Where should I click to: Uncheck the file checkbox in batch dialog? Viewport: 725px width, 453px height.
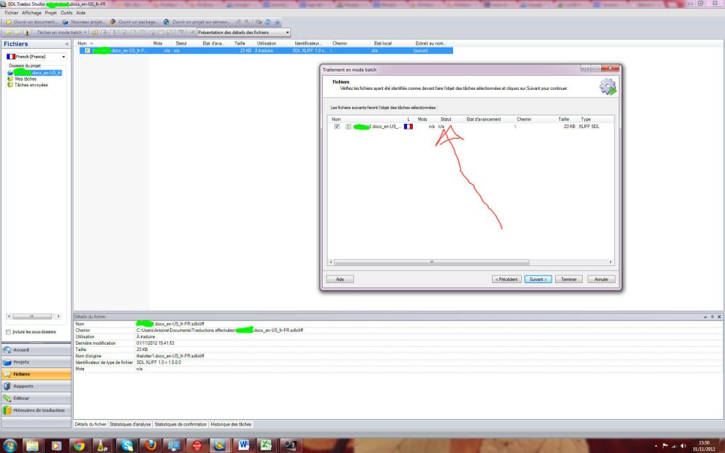pyautogui.click(x=337, y=126)
